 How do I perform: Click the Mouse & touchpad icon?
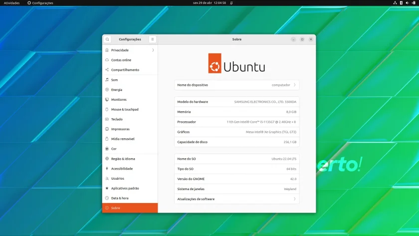[107, 109]
